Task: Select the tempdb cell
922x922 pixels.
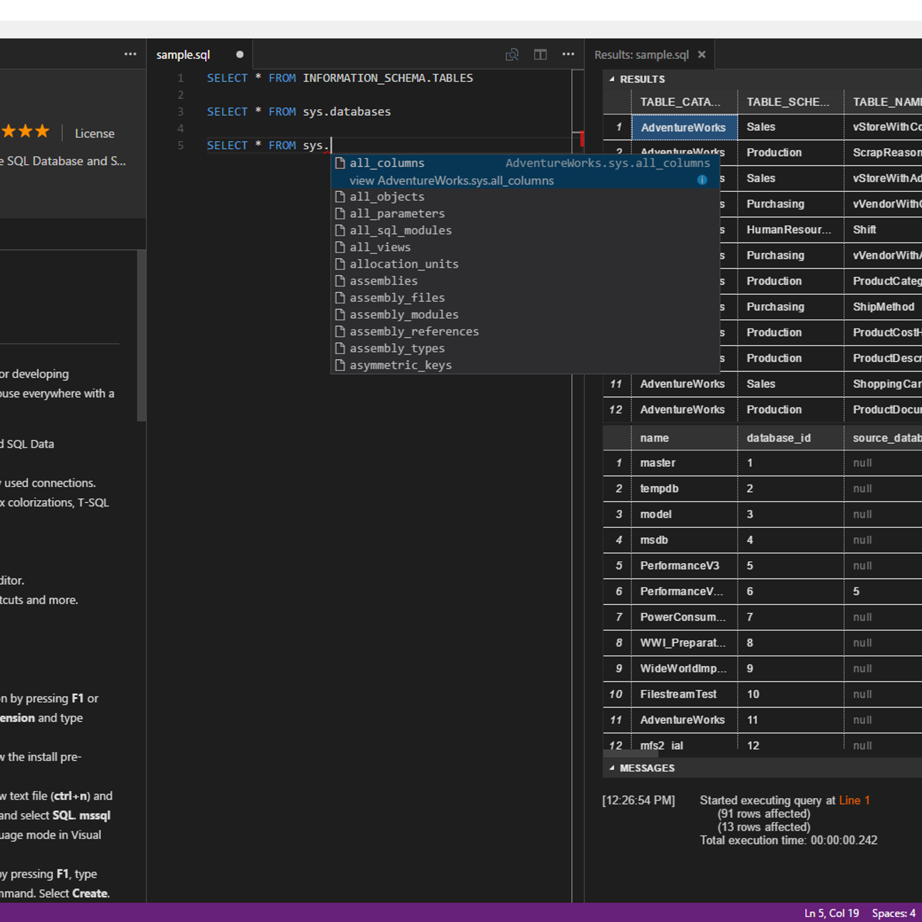Action: (x=684, y=489)
